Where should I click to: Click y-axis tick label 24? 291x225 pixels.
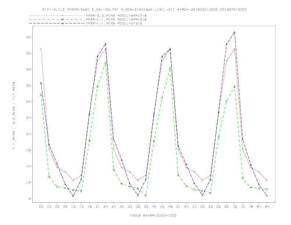pyautogui.click(x=28, y=118)
